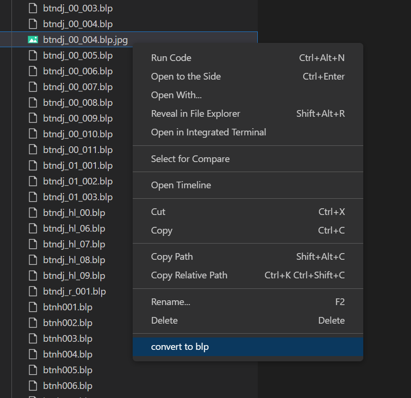Open file btndj_hl_08.blp in explorer
This screenshot has height=398, width=411.
[74, 260]
